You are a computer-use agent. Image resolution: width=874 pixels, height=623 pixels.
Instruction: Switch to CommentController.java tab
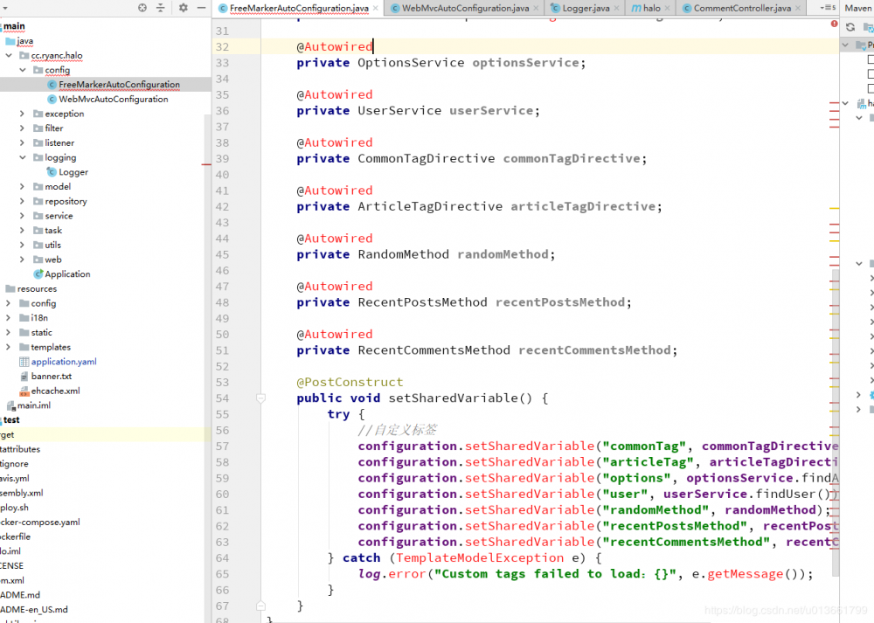click(x=742, y=9)
